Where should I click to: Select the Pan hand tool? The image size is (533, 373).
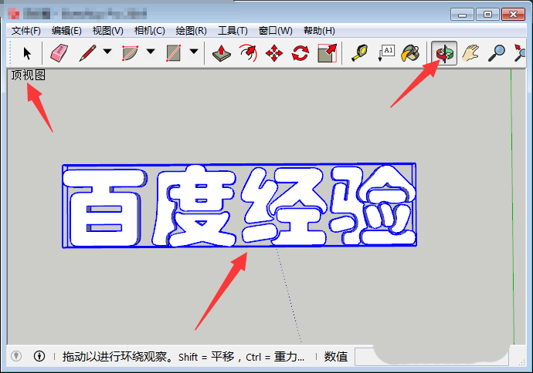pos(470,53)
